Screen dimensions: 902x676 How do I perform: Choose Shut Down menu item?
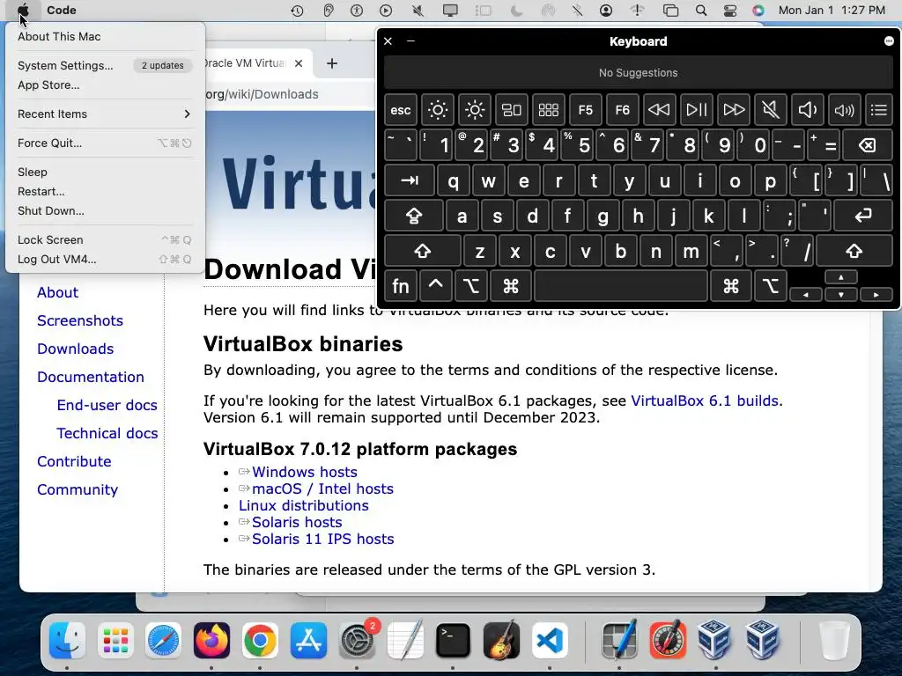tap(105, 211)
